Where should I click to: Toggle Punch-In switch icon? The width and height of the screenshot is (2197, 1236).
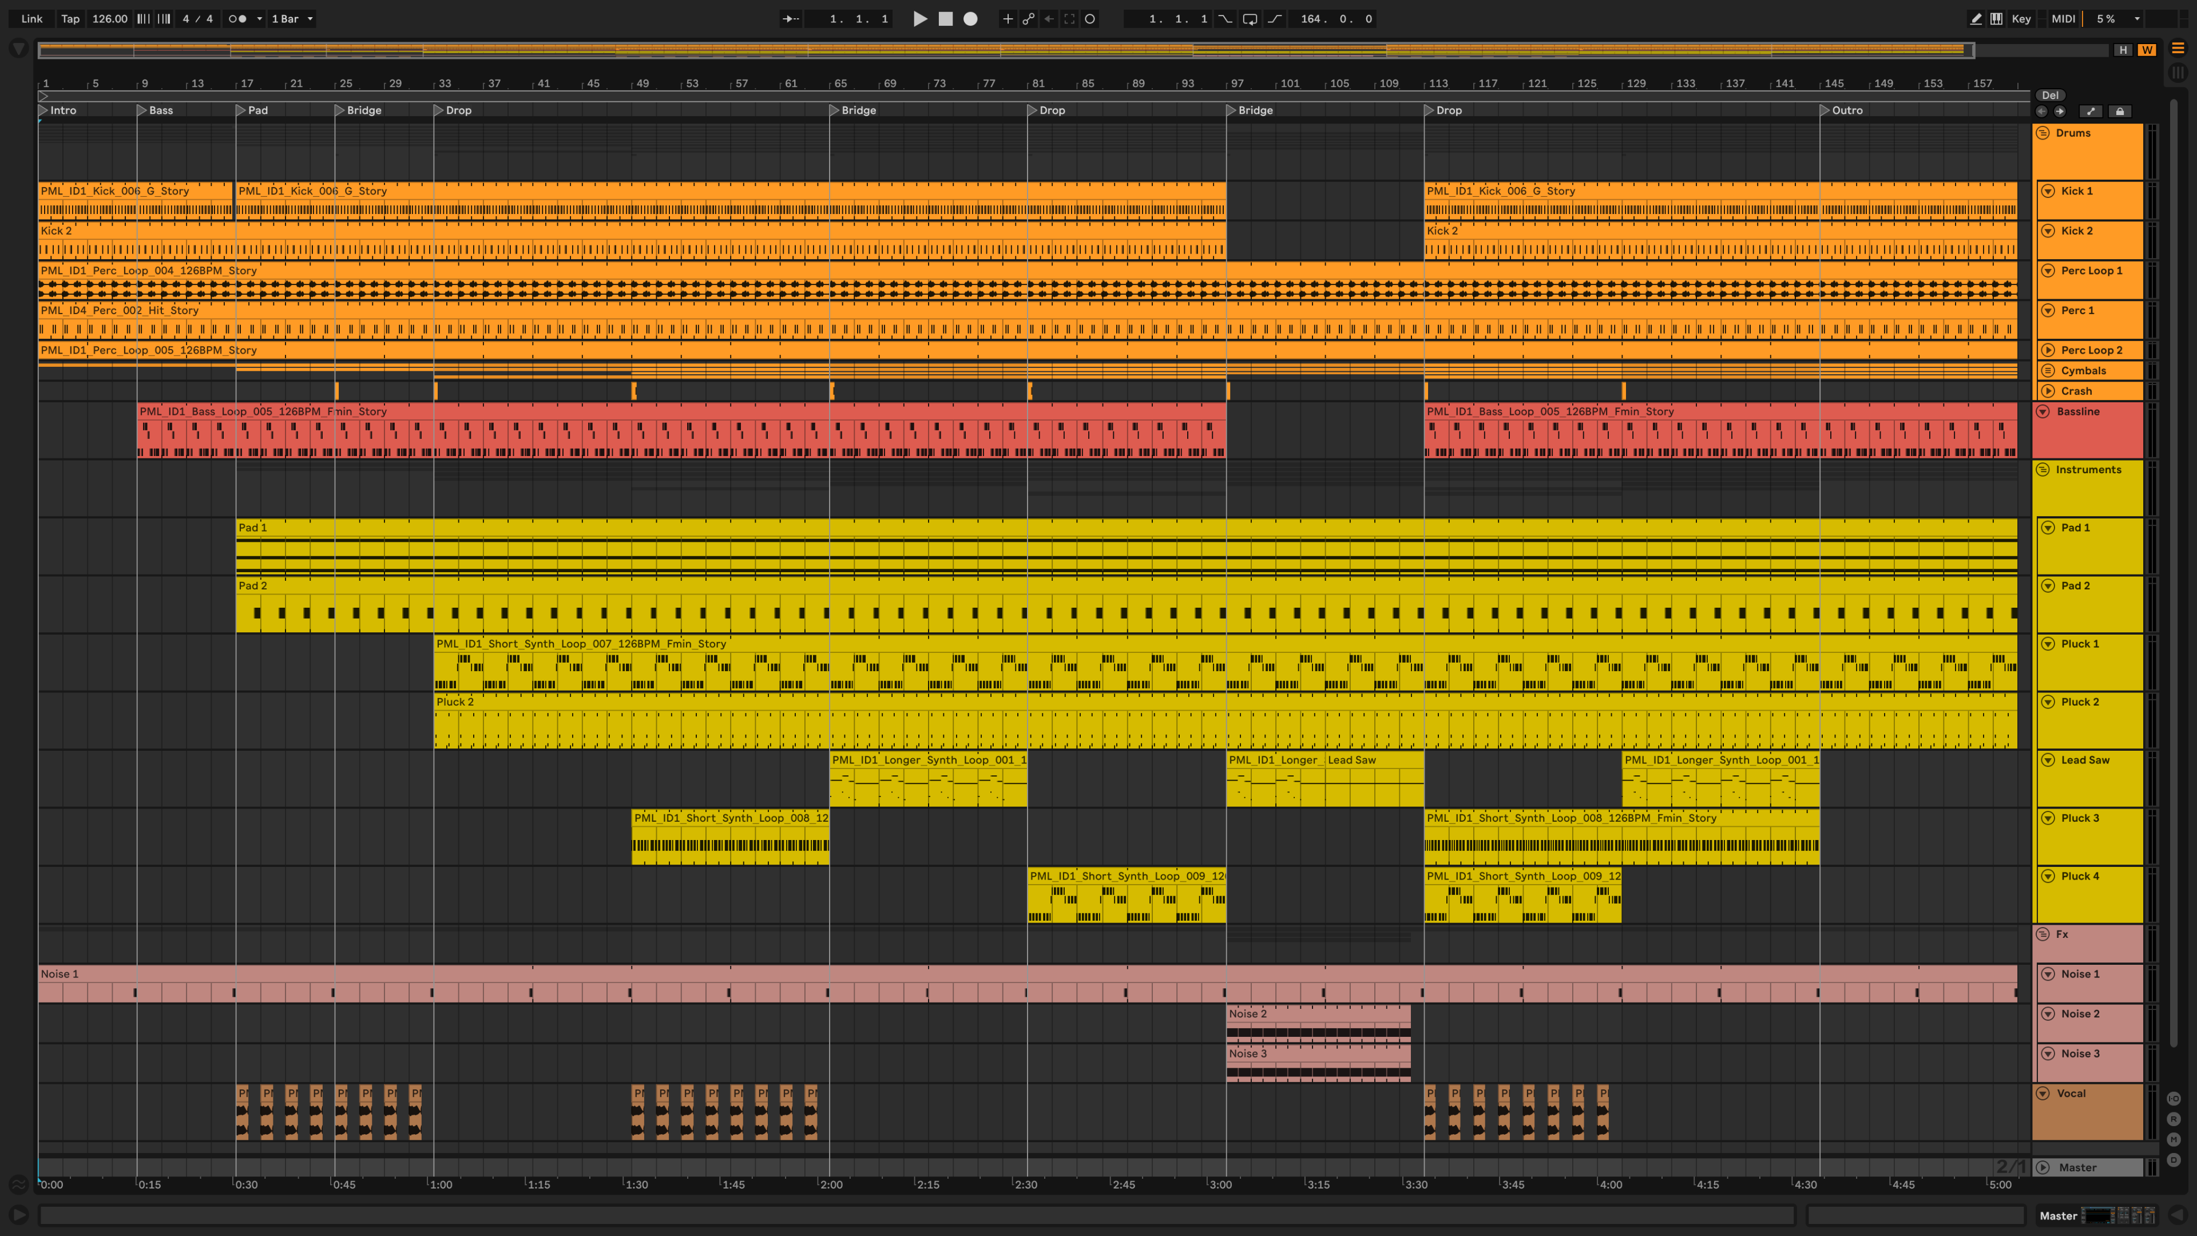[1226, 19]
